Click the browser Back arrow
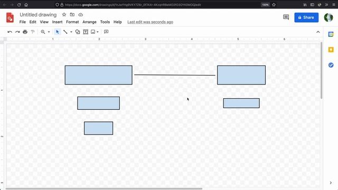 pyautogui.click(x=5, y=5)
